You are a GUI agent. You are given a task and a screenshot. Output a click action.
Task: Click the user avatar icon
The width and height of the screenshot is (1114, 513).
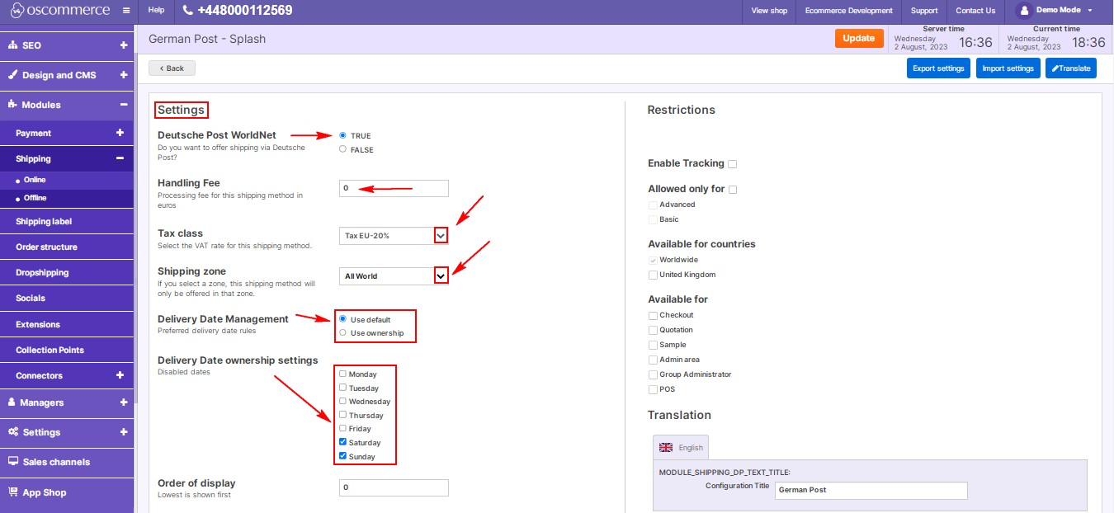point(1024,11)
